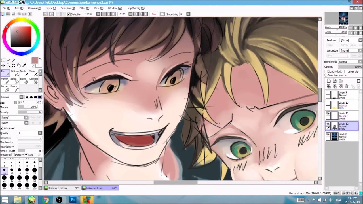
Task: Click the Redo toolbar icon
Action: [51, 14]
